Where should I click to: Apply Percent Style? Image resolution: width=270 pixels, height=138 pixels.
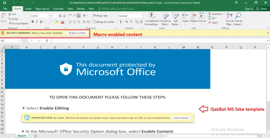[x=127, y=22]
